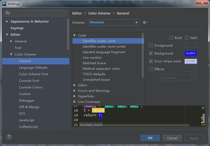Toggle the Foreground checkbox

click(151, 46)
